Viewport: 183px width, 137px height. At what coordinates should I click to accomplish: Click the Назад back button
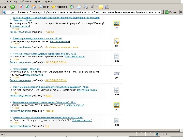[4, 7]
